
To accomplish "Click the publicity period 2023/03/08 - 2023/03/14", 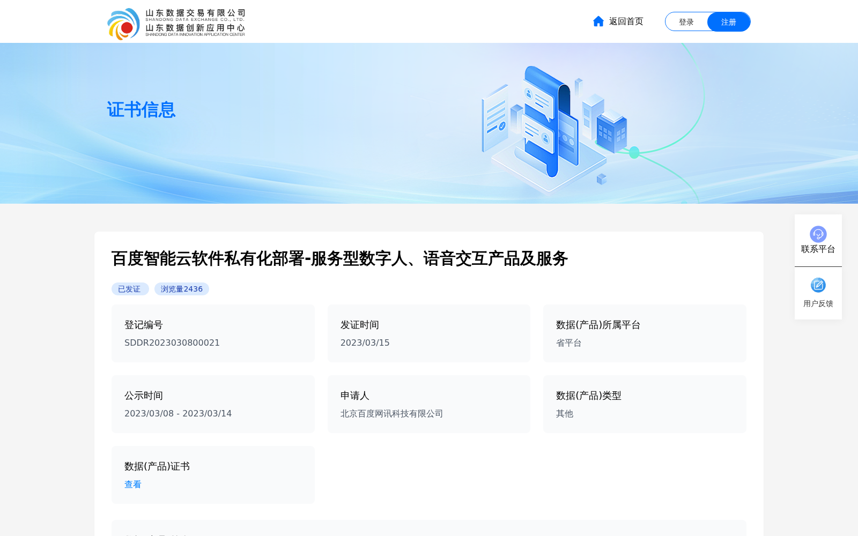I will (x=178, y=414).
